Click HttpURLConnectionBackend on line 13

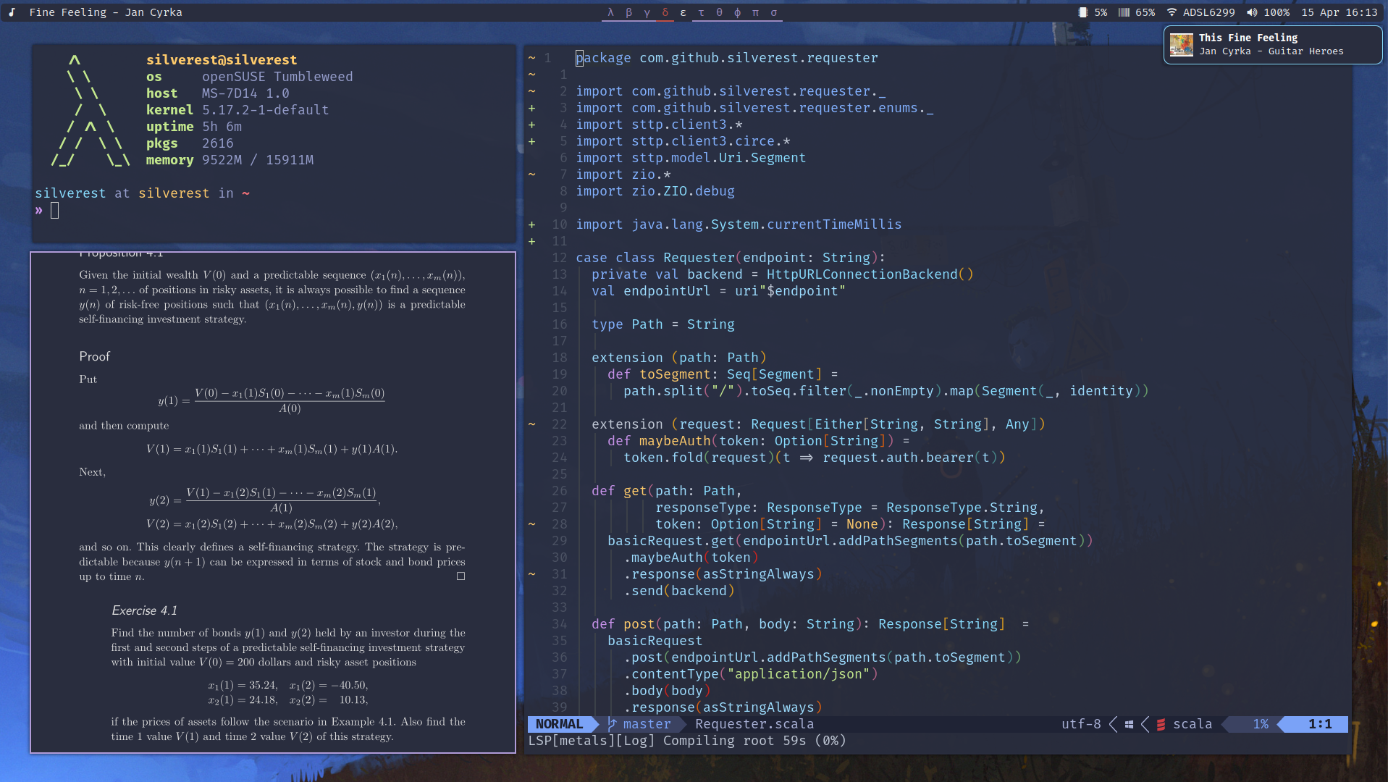pyautogui.click(x=862, y=274)
